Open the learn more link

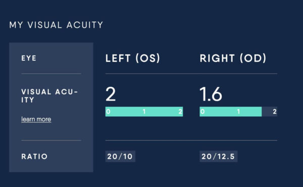click(36, 119)
